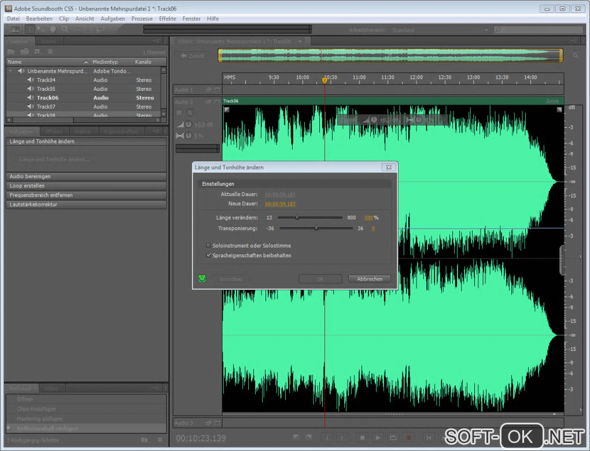Pick the Time Selection cursor tool
This screenshot has width=590, height=451.
pyautogui.click(x=29, y=29)
